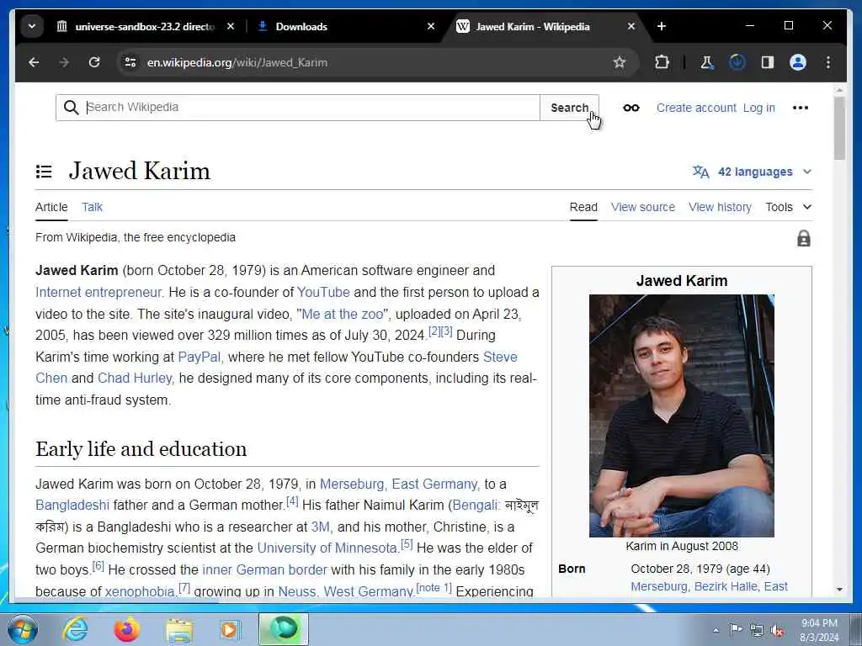Launch Internet Explorer from taskbar
Screen dimensions: 862x646
(75, 629)
